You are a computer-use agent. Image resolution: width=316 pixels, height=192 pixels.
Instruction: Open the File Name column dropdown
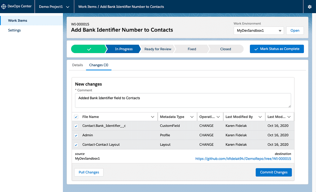pos(153,116)
